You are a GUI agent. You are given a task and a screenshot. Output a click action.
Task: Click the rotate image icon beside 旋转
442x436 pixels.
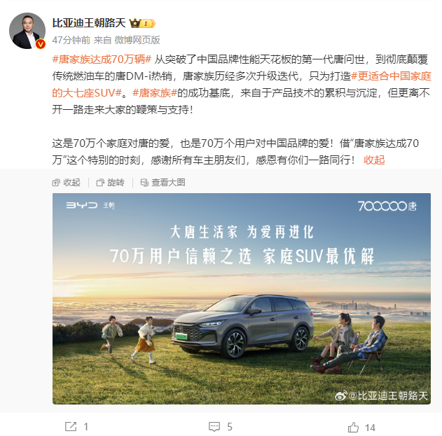coord(100,183)
